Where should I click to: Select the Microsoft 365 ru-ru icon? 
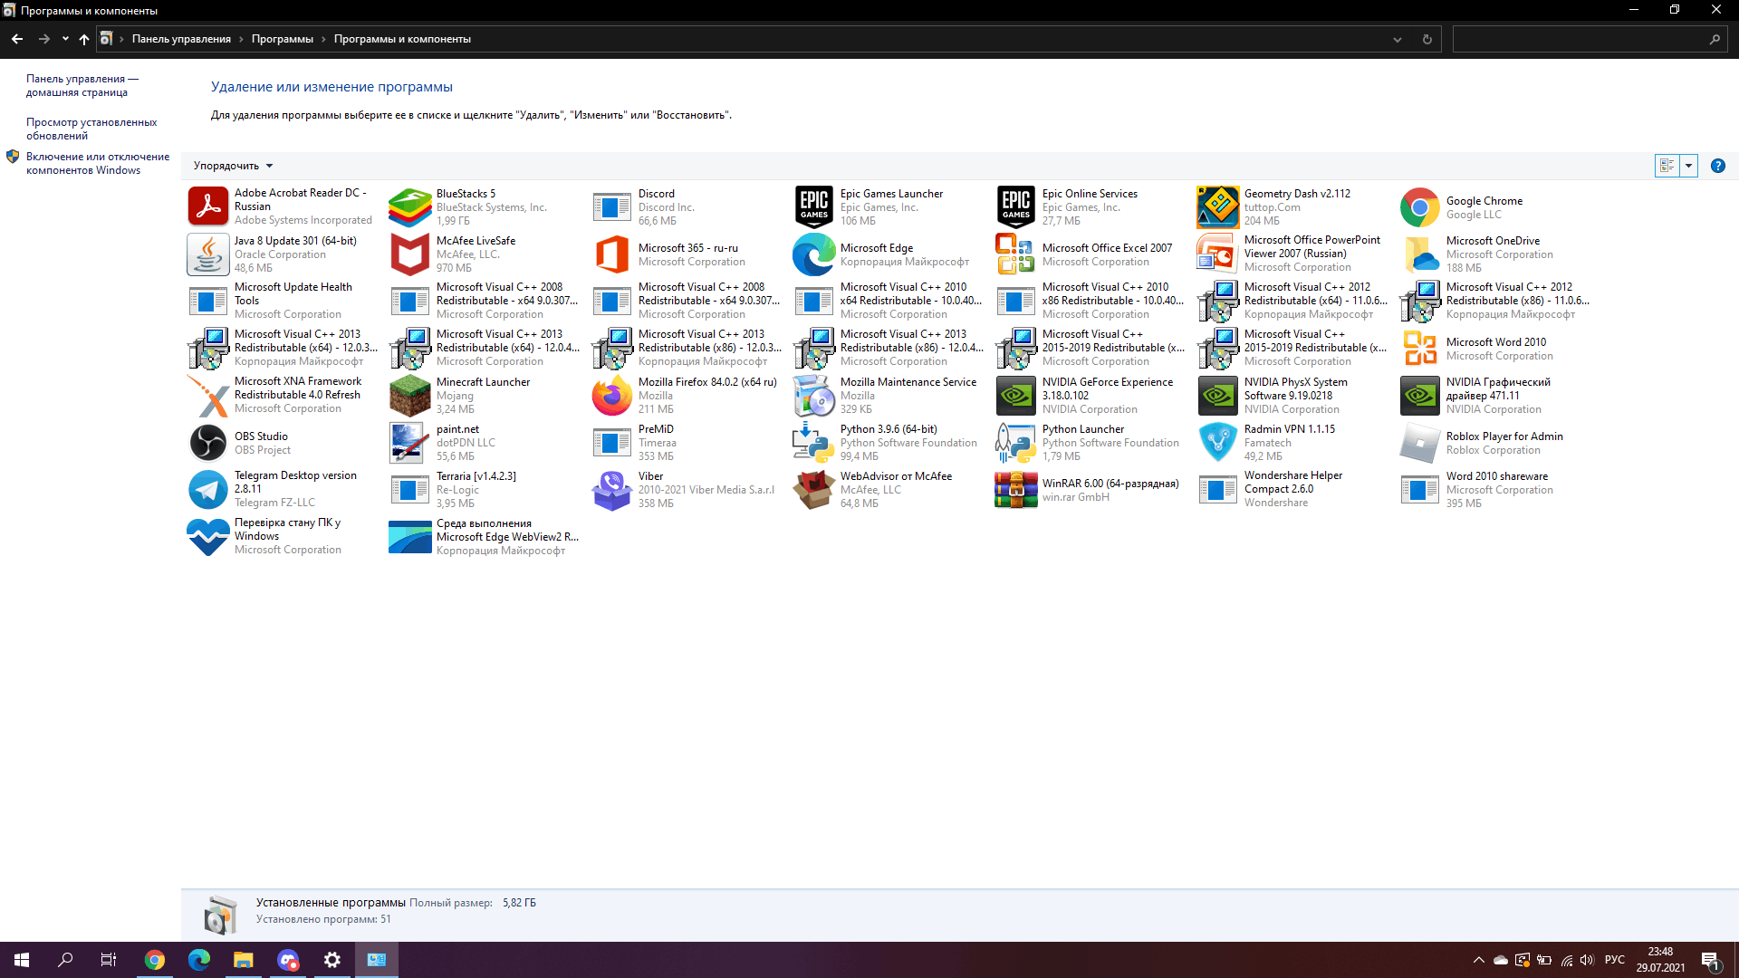point(611,254)
